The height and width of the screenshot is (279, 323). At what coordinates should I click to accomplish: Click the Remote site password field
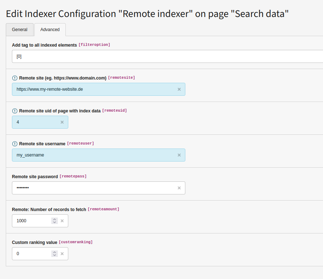[x=99, y=188]
